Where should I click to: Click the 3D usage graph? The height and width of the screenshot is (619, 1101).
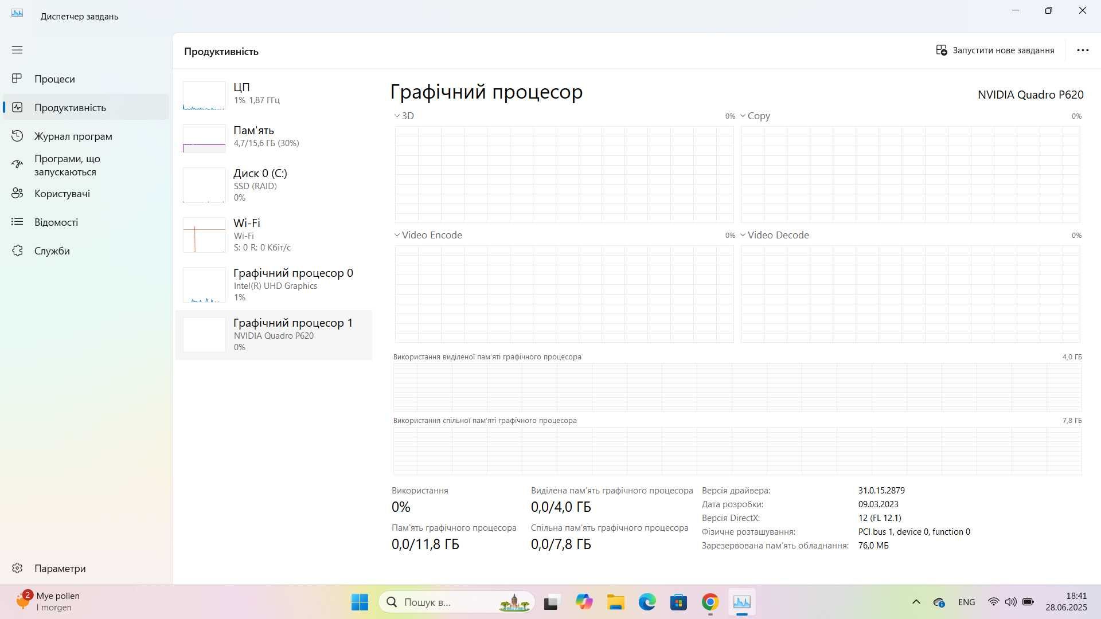click(564, 174)
